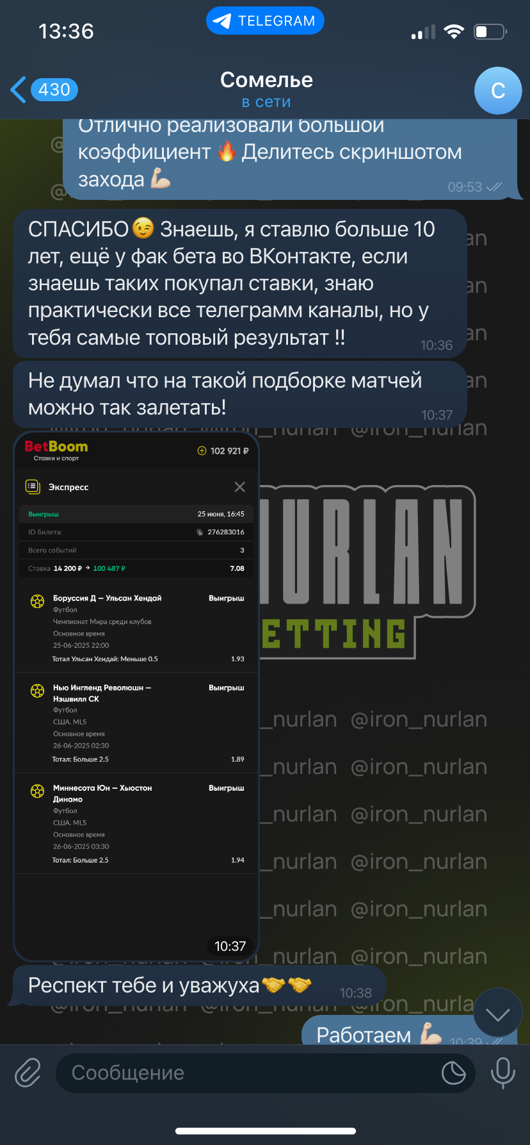Tap the back arrow to chat list
Image resolution: width=530 pixels, height=1145 pixels.
click(18, 90)
